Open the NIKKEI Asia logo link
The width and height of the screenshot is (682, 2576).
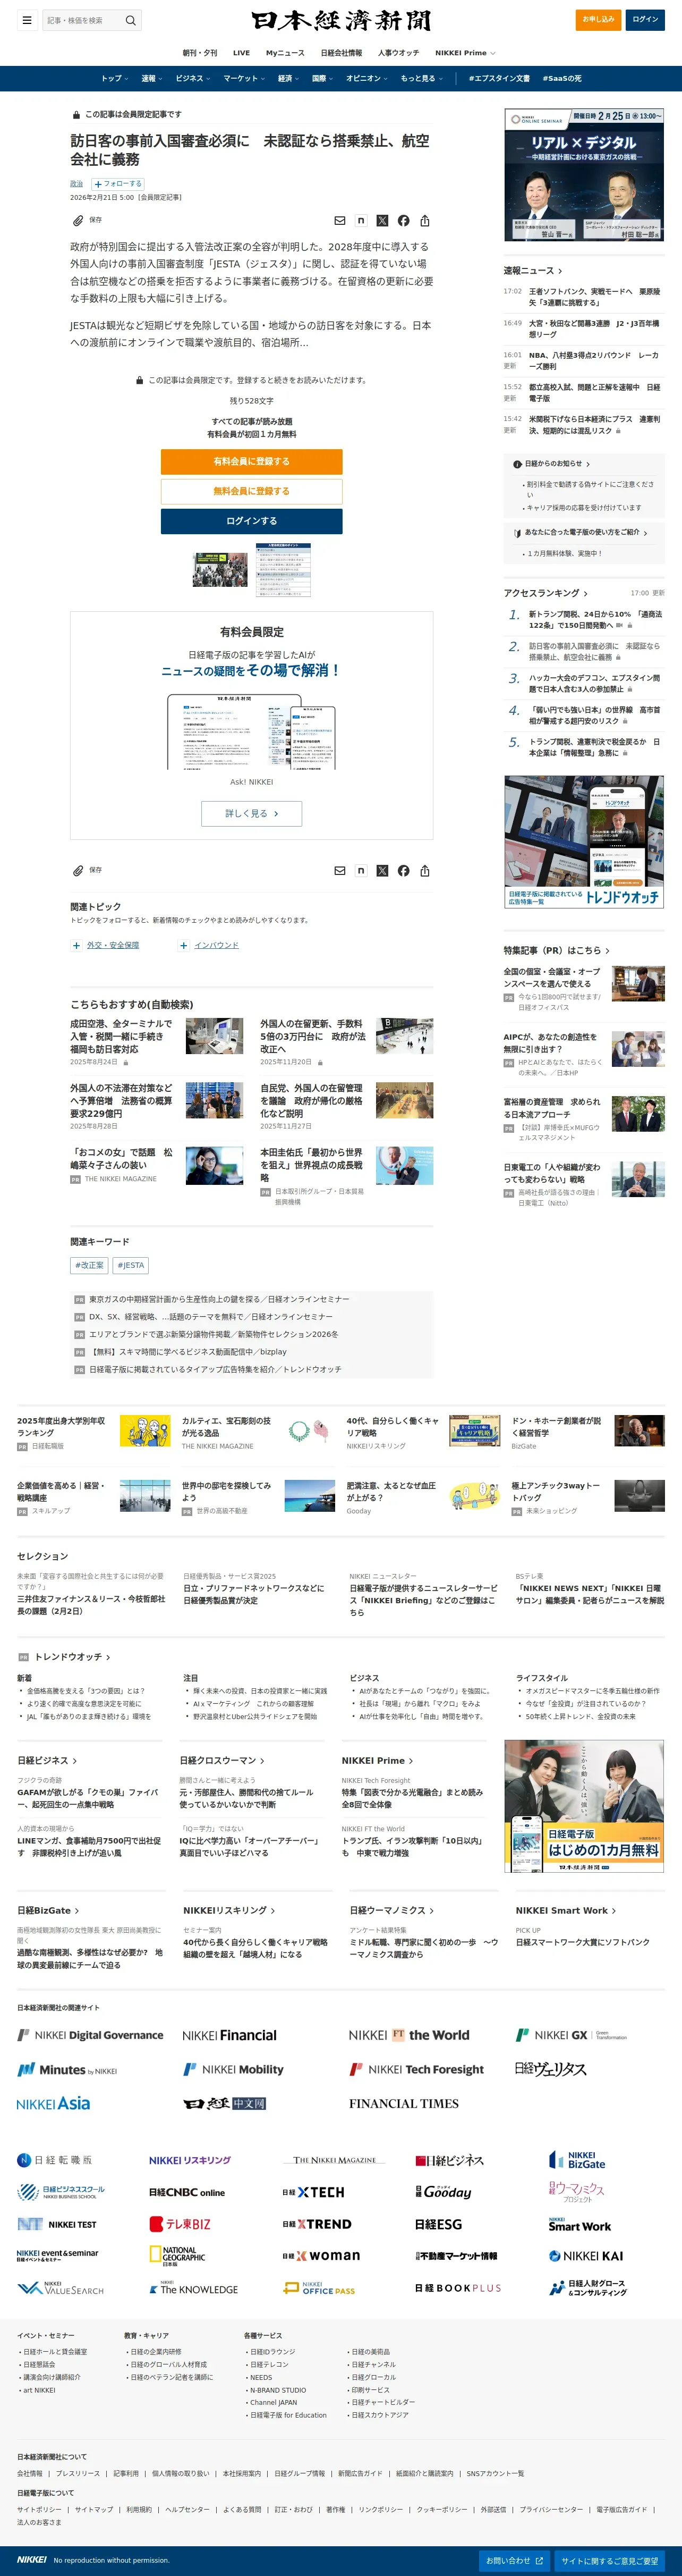(53, 2103)
